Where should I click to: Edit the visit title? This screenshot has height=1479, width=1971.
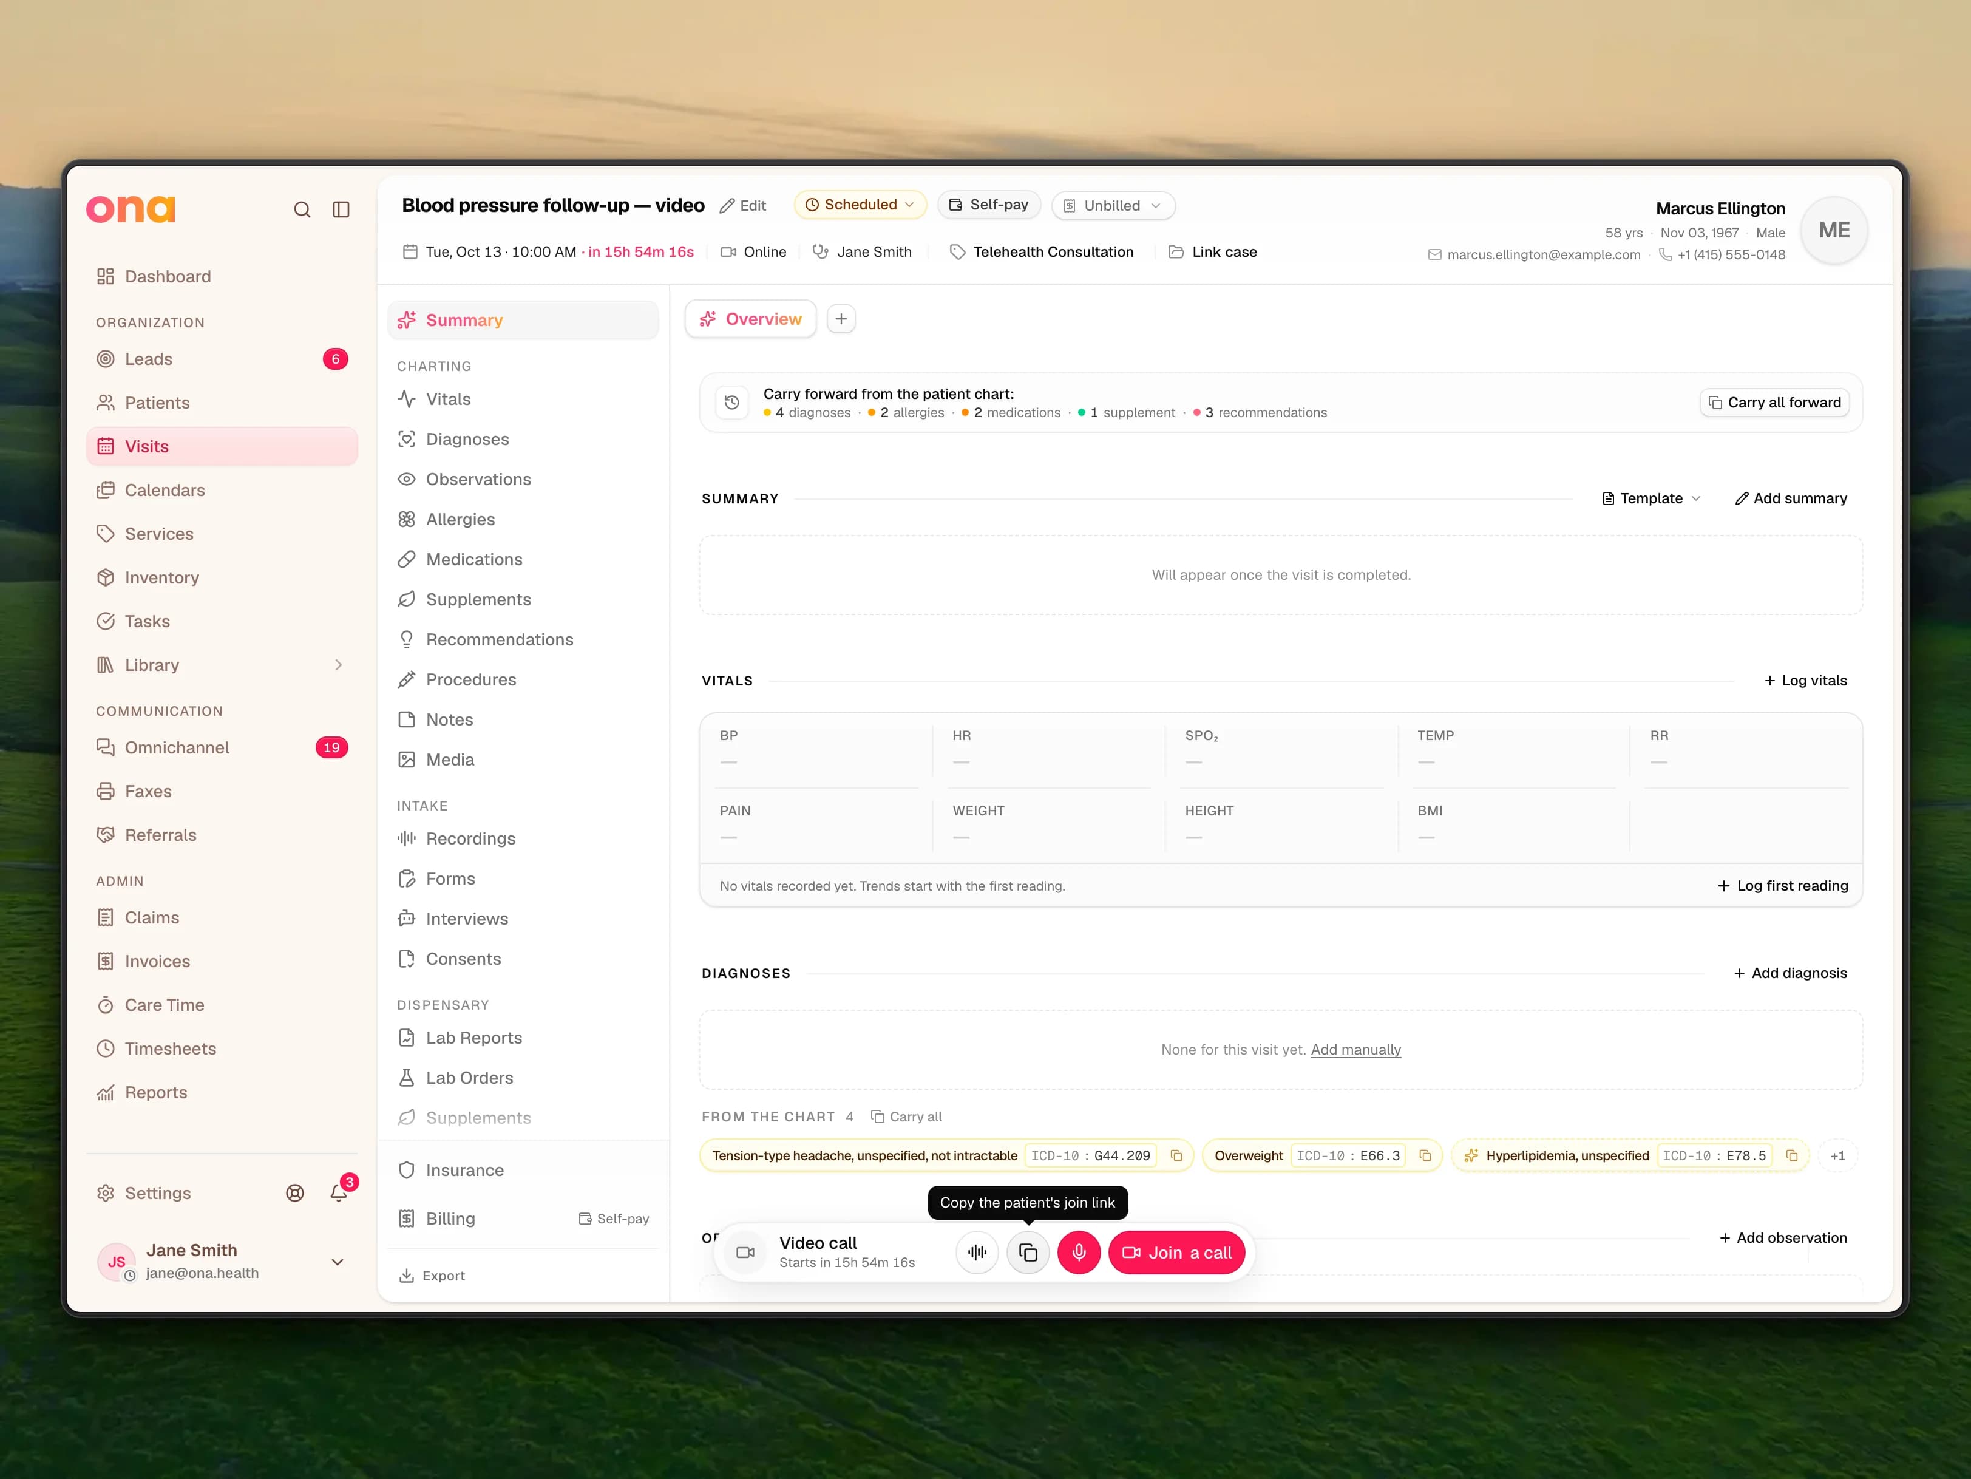[x=743, y=206]
